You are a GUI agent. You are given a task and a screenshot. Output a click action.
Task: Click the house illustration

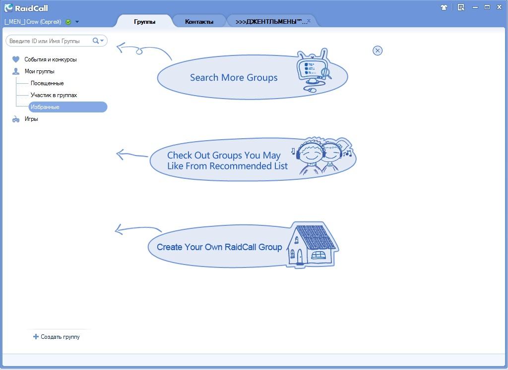tap(313, 245)
